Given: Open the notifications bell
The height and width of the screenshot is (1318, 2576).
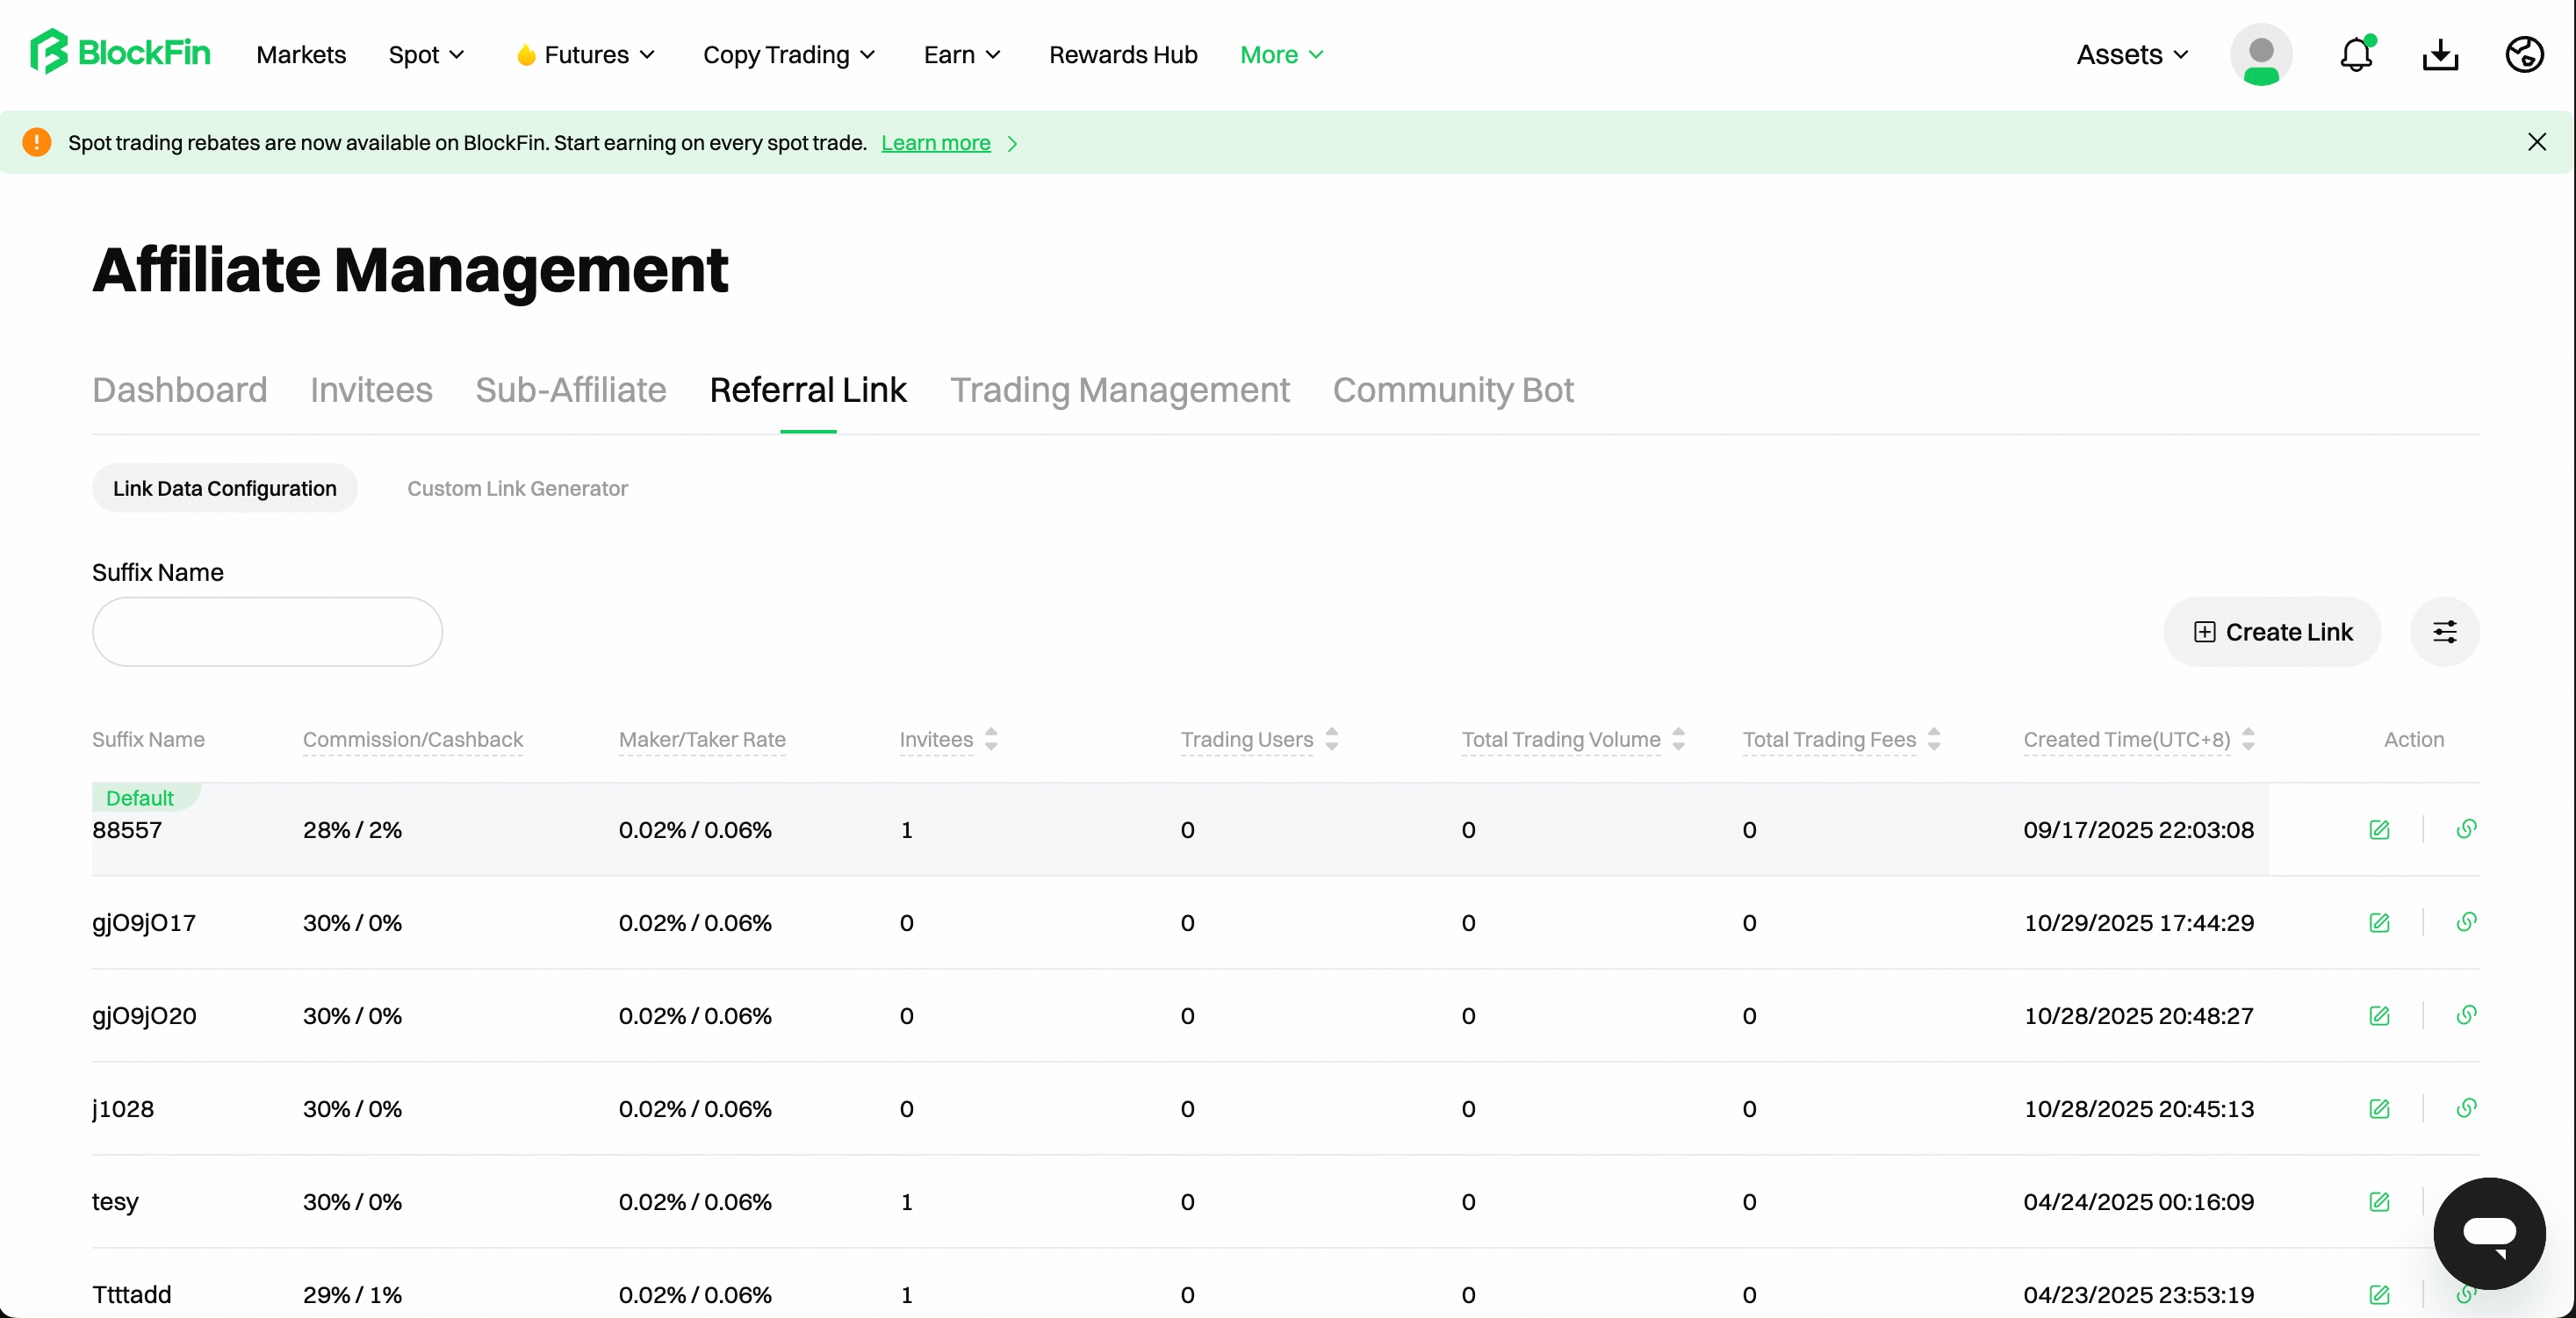Looking at the screenshot, I should point(2356,54).
